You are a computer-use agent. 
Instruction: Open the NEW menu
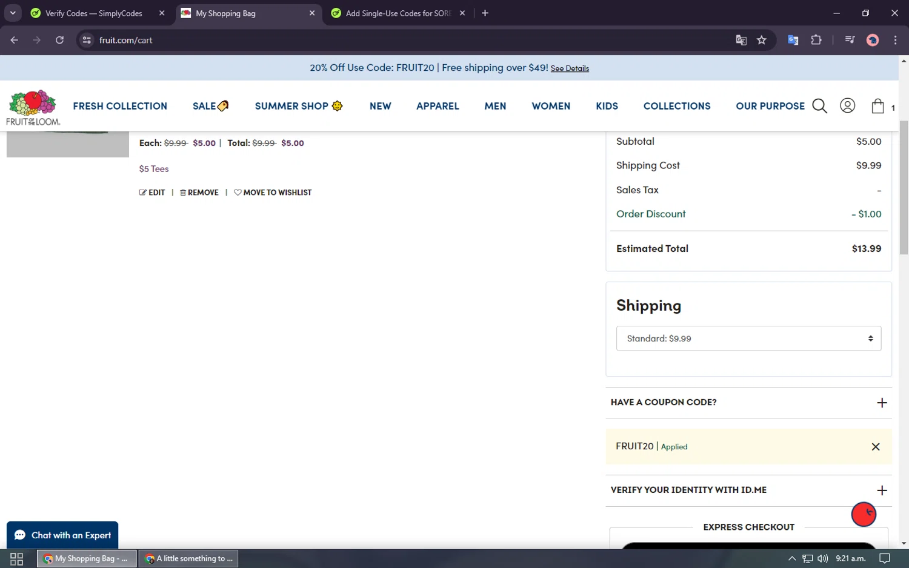click(381, 106)
